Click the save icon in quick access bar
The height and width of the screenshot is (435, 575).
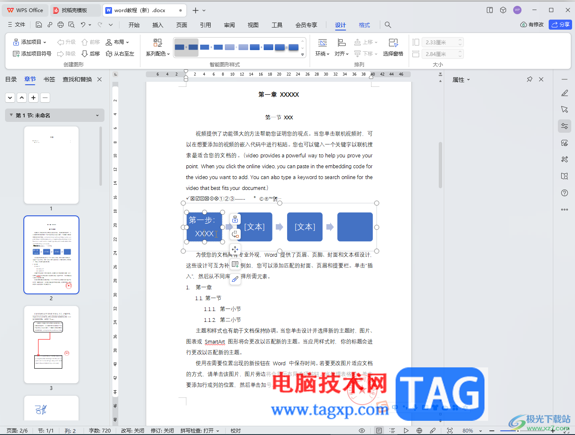pos(39,25)
